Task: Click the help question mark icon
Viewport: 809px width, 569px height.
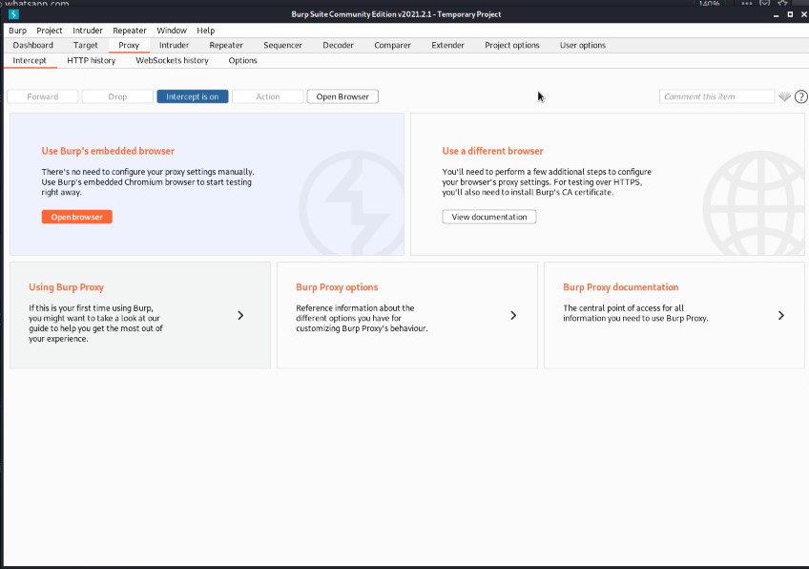Action: click(800, 96)
